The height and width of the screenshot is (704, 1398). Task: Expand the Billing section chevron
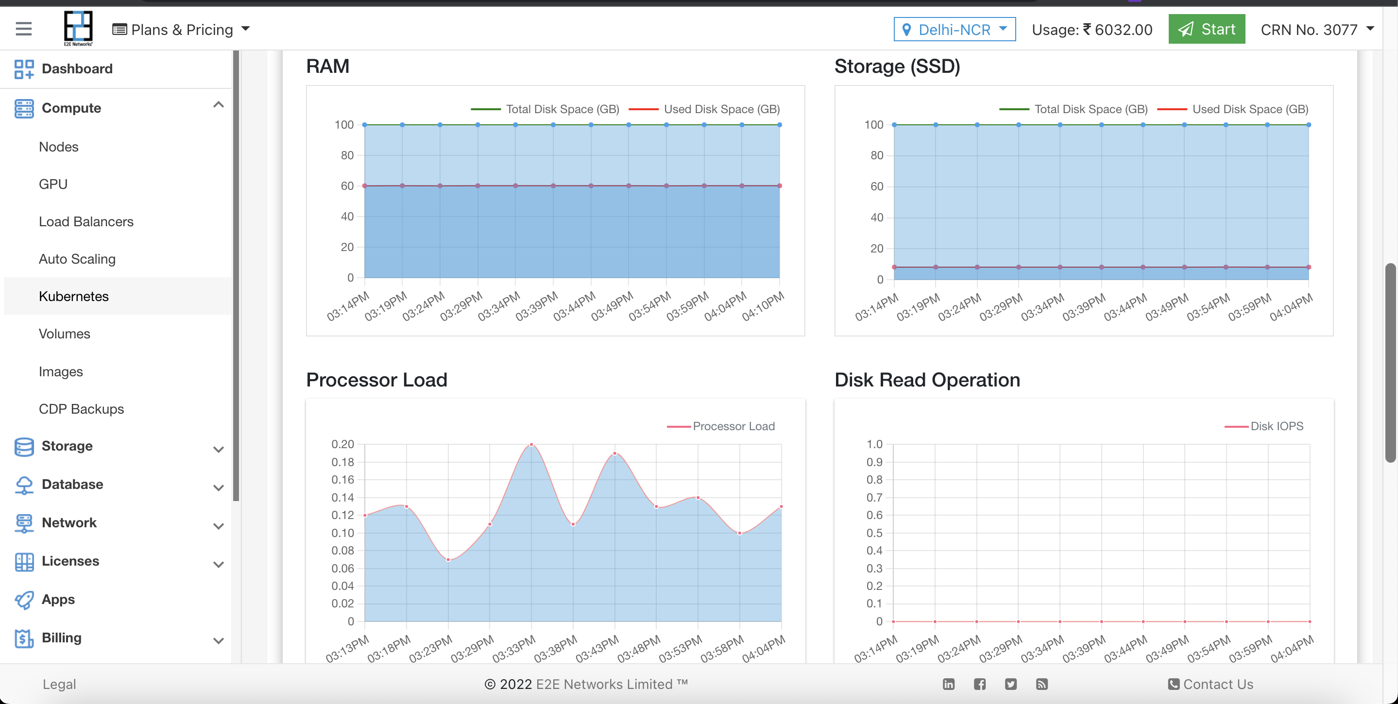(218, 641)
